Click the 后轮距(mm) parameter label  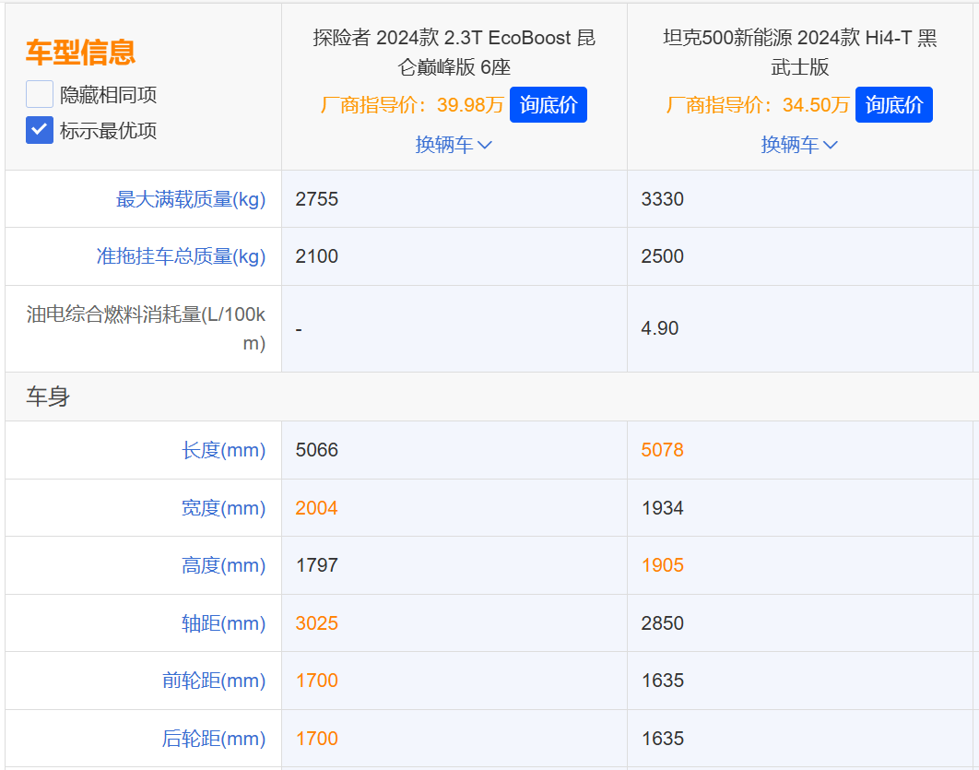pyautogui.click(x=214, y=739)
